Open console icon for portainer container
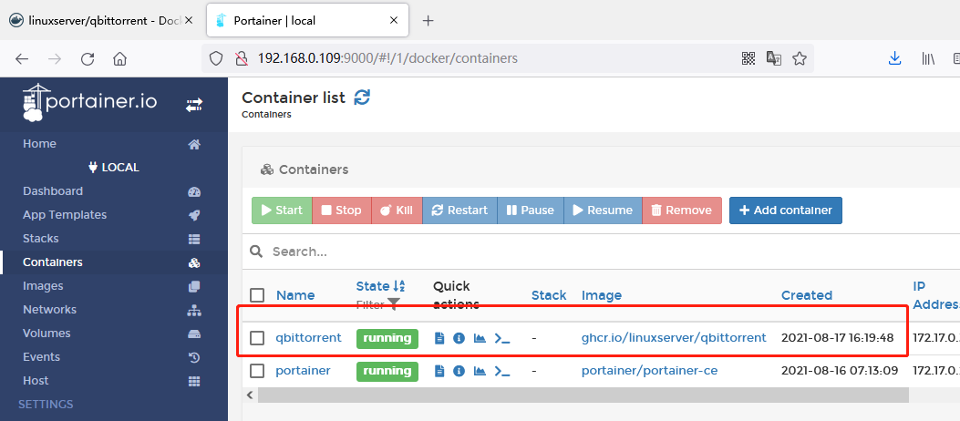This screenshot has height=421, width=960. 502,371
